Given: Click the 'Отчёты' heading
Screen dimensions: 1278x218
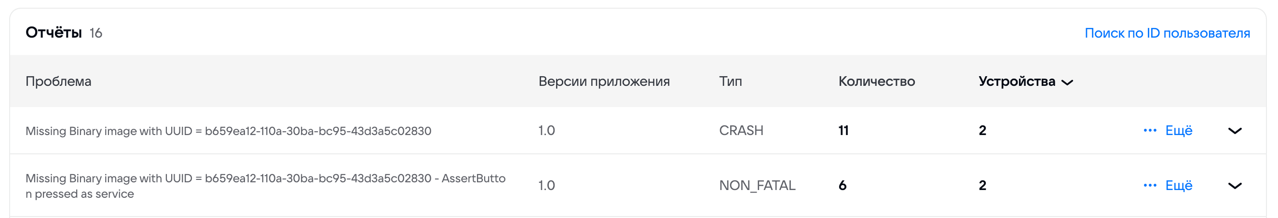Looking at the screenshot, I should [x=54, y=33].
